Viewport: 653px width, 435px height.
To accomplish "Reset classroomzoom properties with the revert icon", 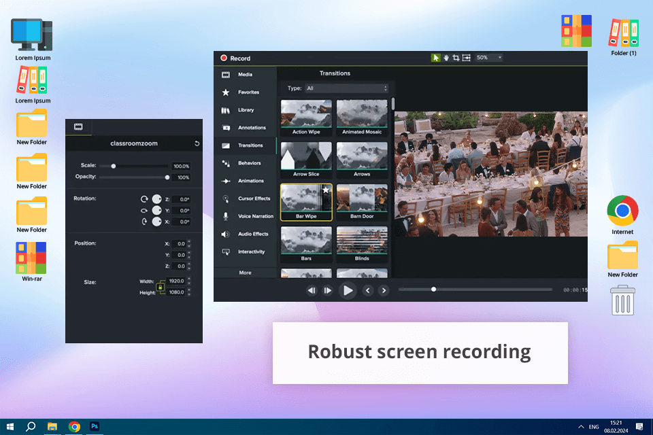I will 197,143.
